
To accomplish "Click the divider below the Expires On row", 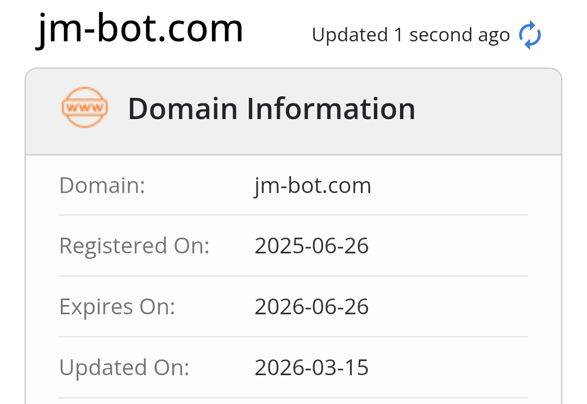I will click(x=293, y=337).
